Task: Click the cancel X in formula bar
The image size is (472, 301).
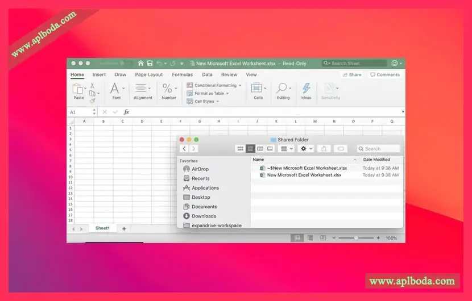Action: click(x=105, y=112)
